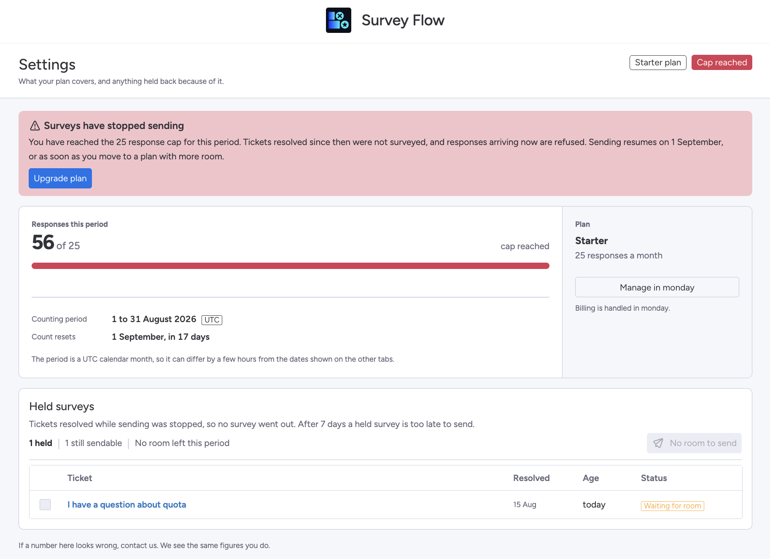
Task: Click the Survey Flow app logo icon
Action: 339,20
